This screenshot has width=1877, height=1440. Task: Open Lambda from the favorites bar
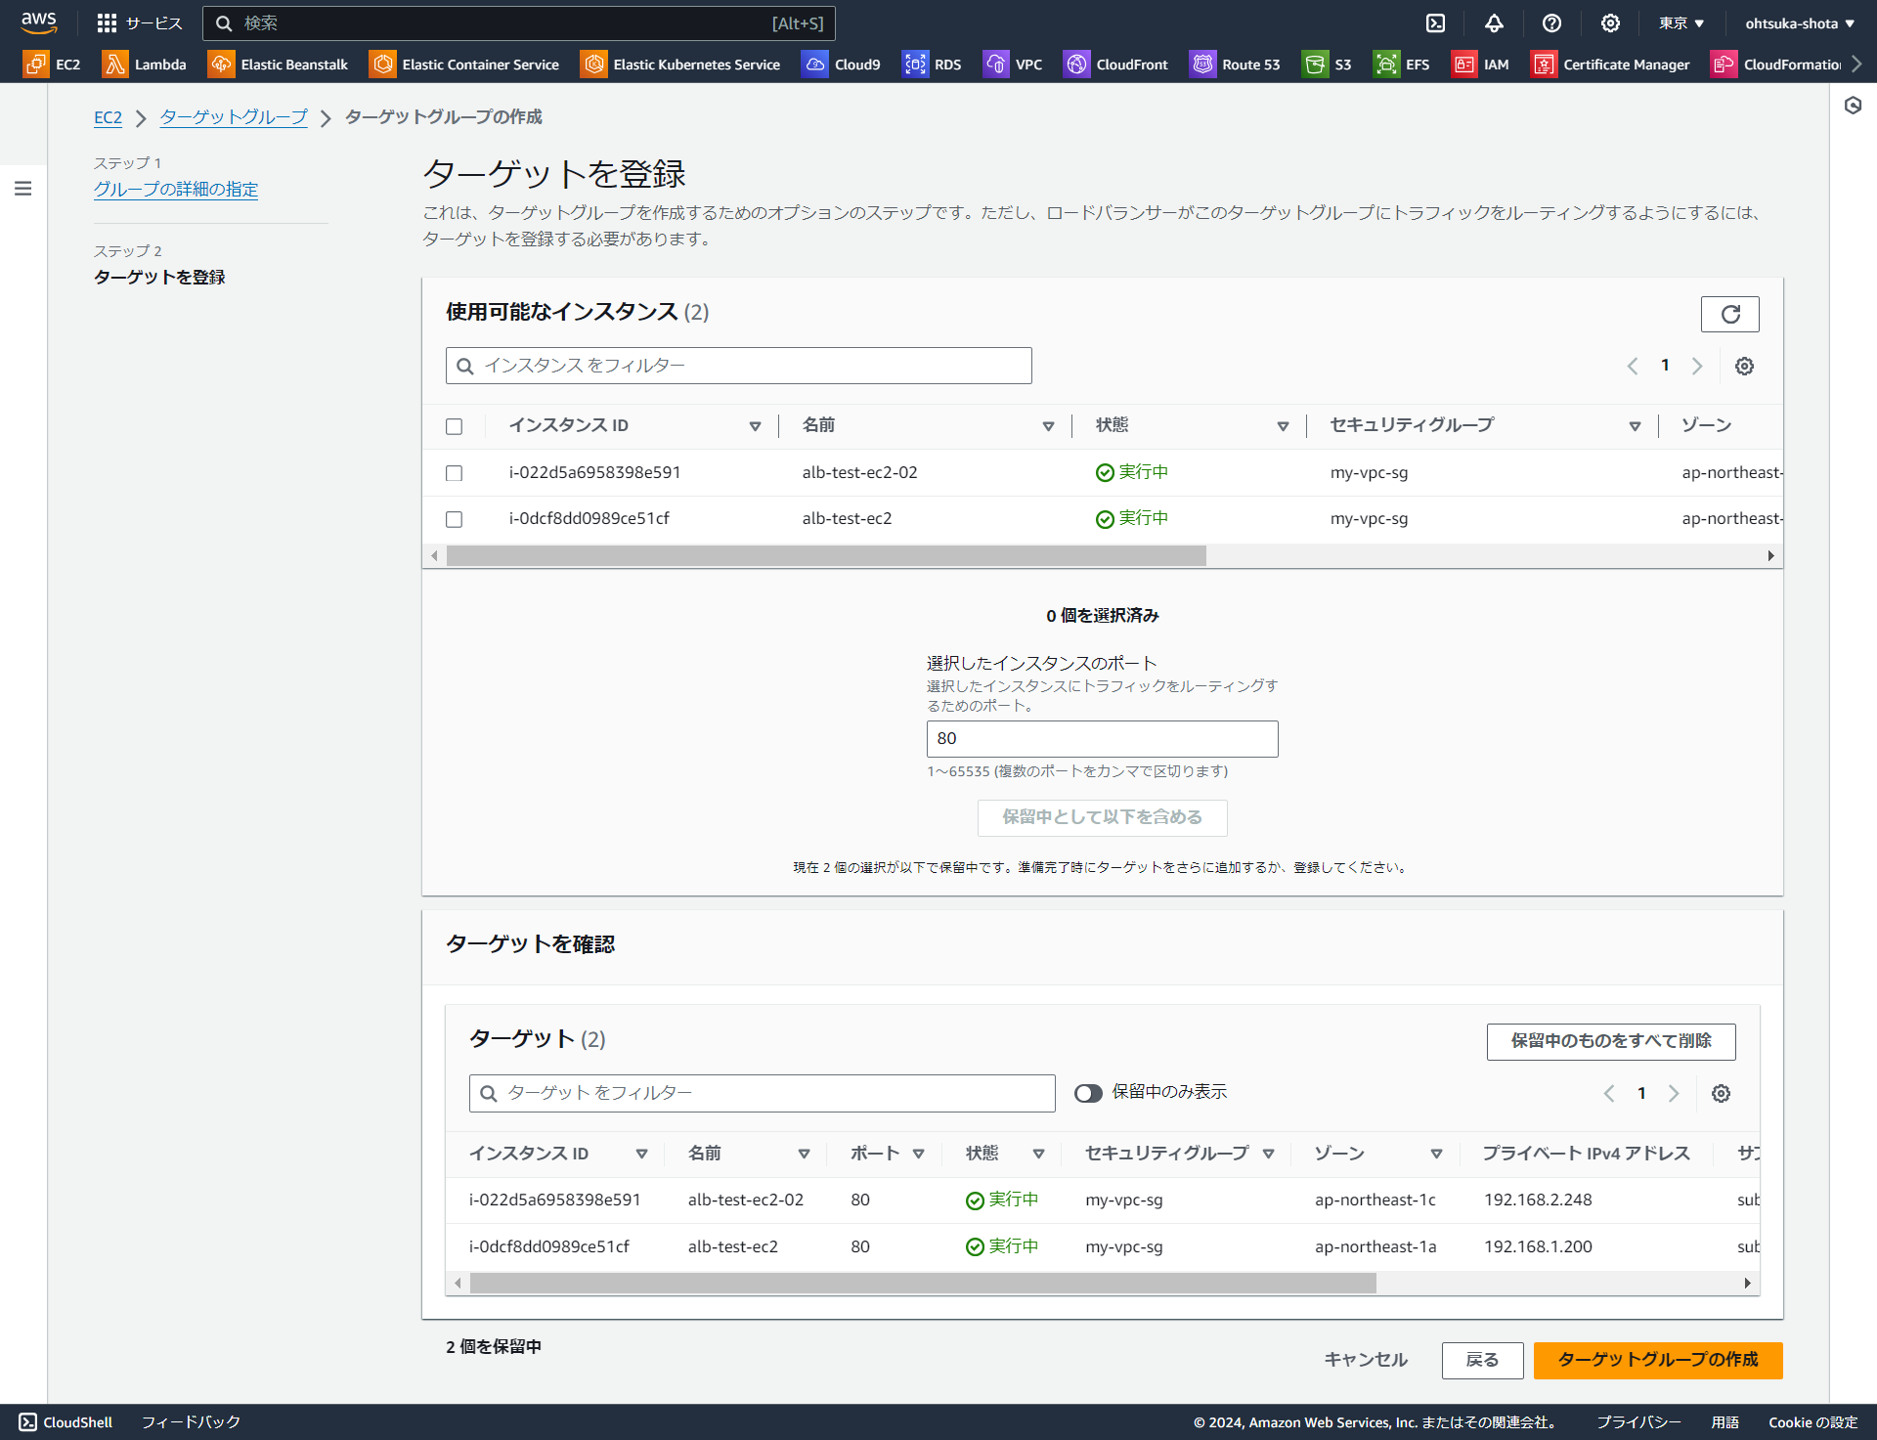(x=145, y=64)
